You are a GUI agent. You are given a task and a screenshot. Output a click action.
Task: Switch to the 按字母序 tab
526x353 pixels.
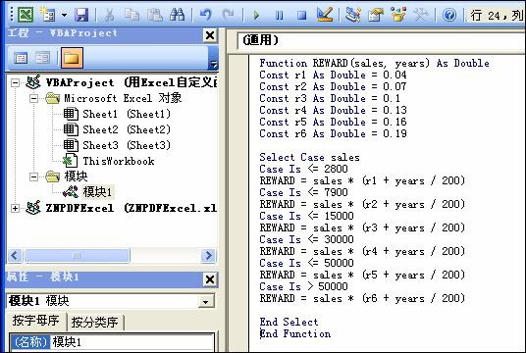(36, 321)
